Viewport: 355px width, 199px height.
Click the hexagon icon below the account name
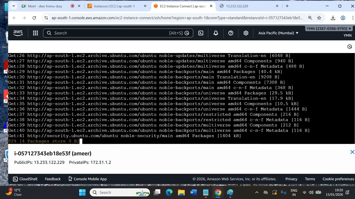coord(349,47)
